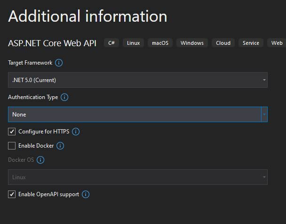
Task: Open the Authentication Type None dropdown
Action: (138, 115)
